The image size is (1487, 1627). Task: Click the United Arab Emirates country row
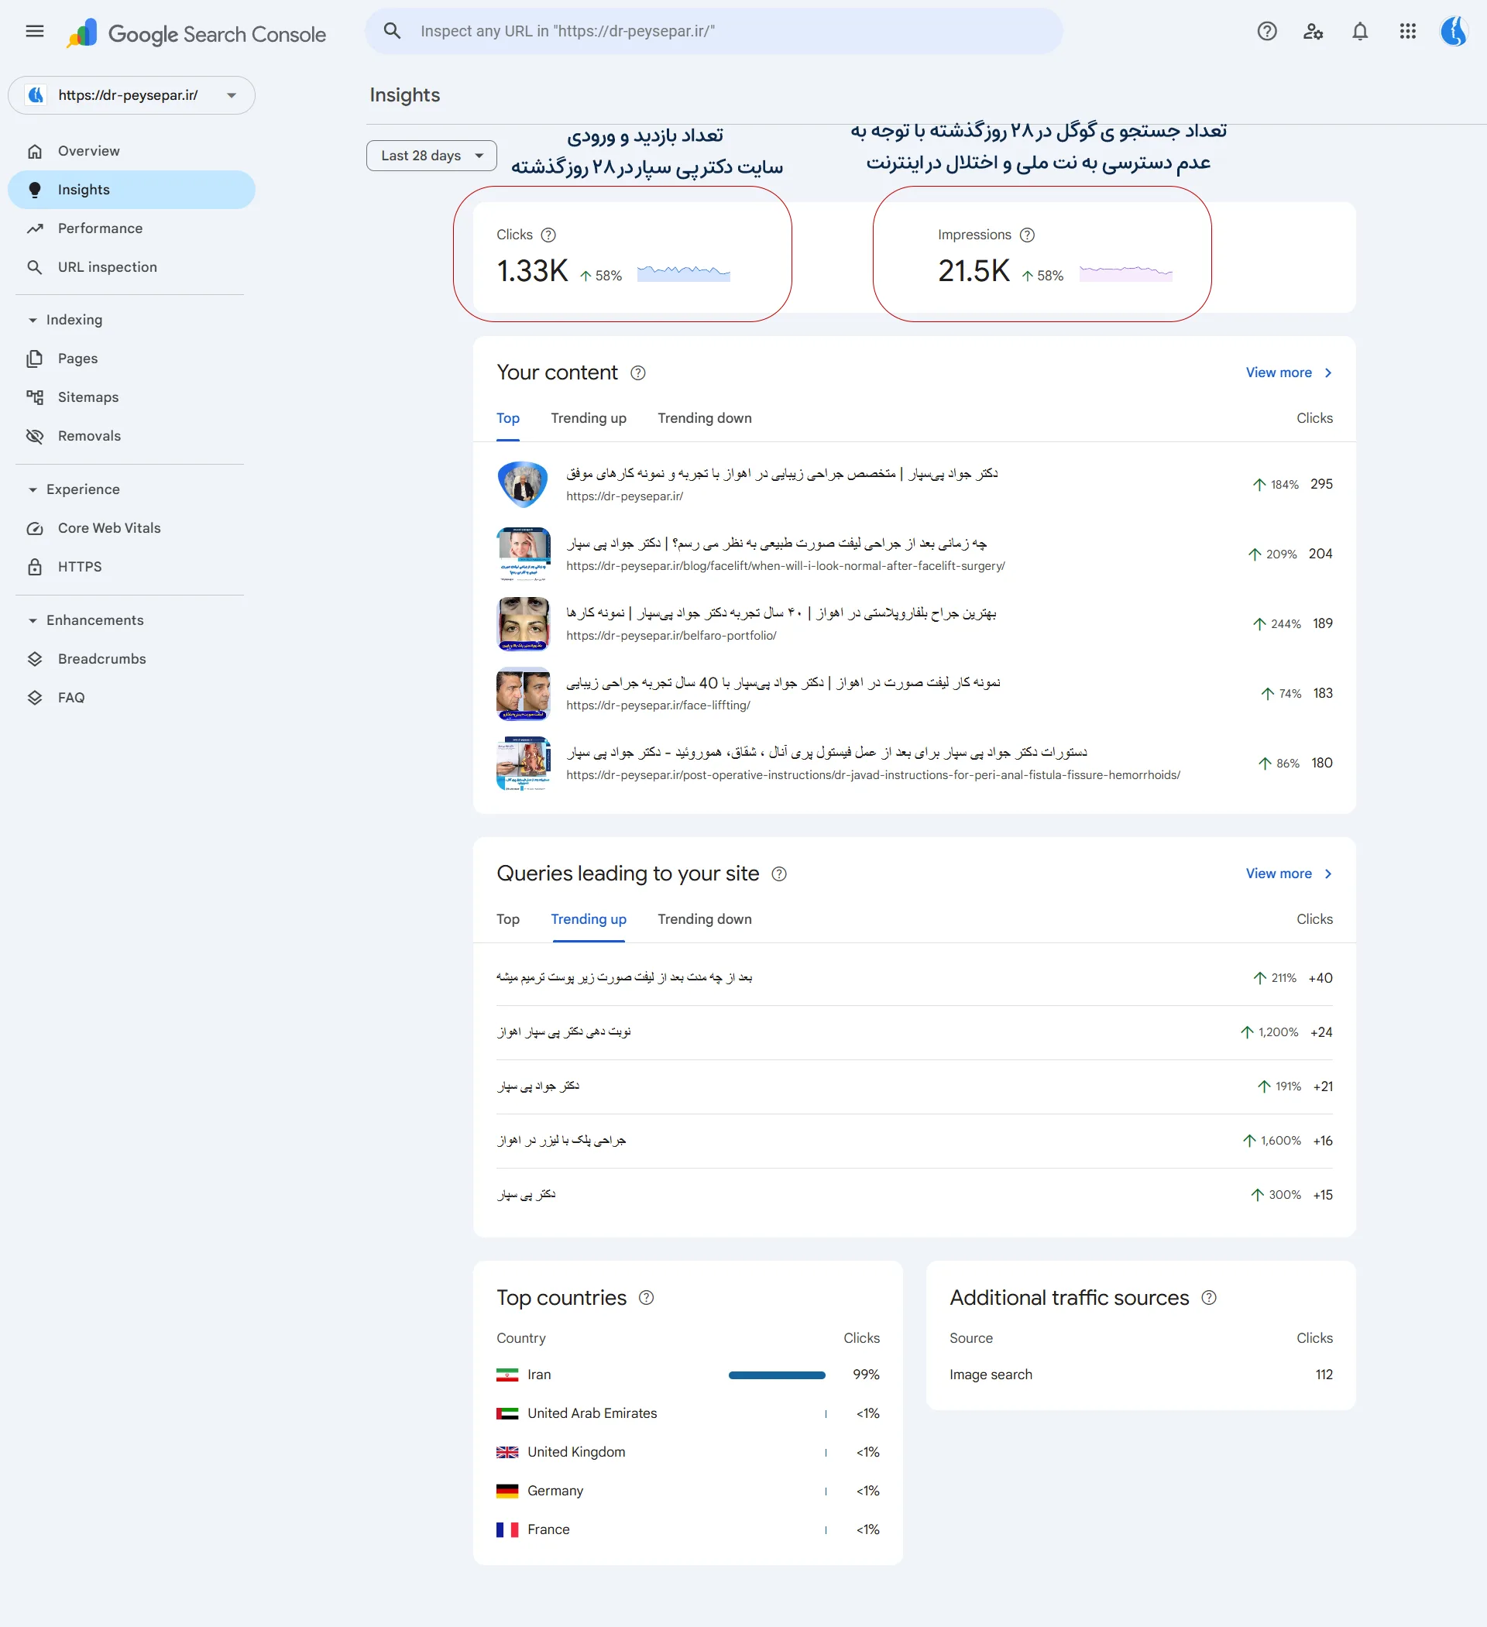[x=688, y=1414]
